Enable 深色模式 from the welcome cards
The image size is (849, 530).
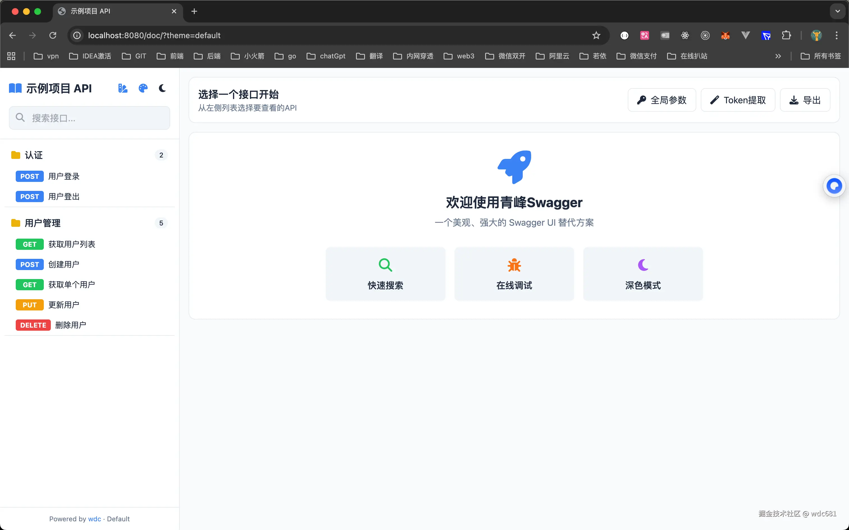[643, 274]
